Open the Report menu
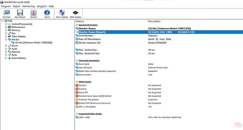Image resolution: width=243 pixels, height=130 pixels. (17, 6)
